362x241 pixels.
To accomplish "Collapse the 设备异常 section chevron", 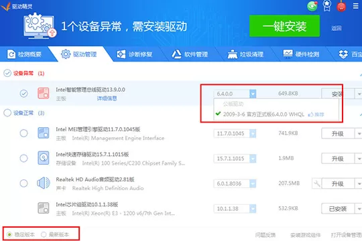I will [361, 75].
